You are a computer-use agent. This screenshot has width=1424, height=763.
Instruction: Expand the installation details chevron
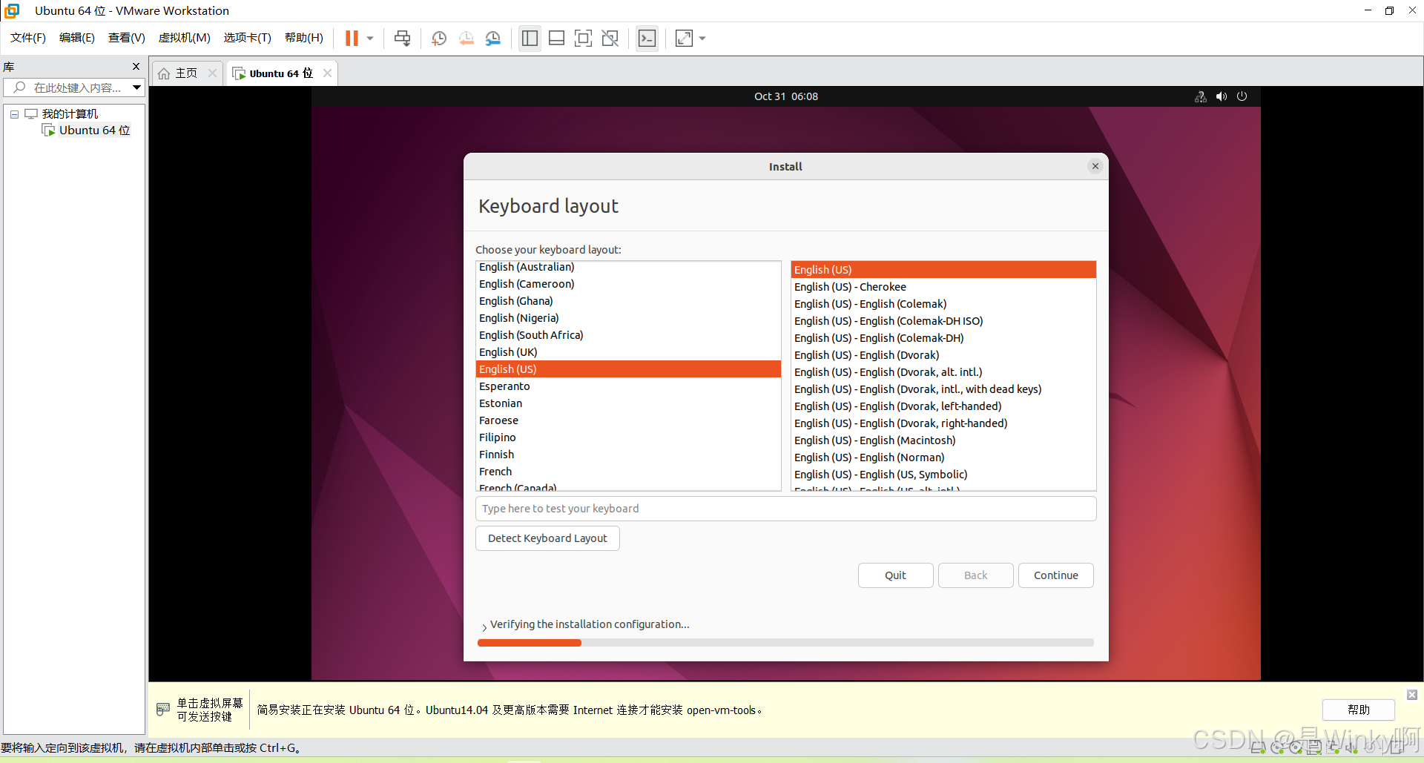484,627
